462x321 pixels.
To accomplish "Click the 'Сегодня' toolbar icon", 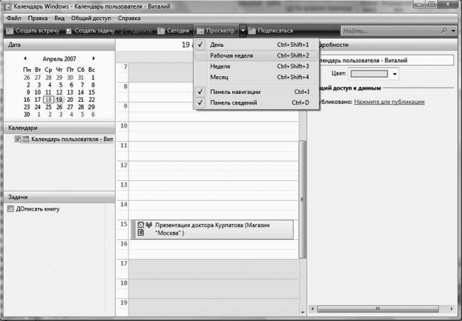I will pos(161,31).
